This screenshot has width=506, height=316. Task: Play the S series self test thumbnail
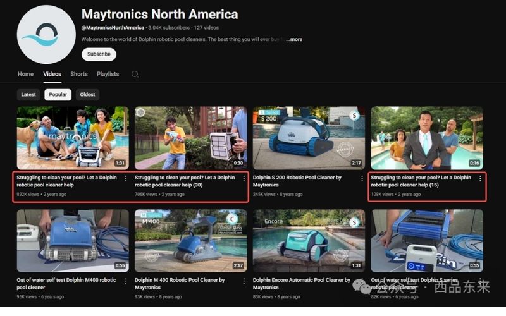[x=427, y=241]
